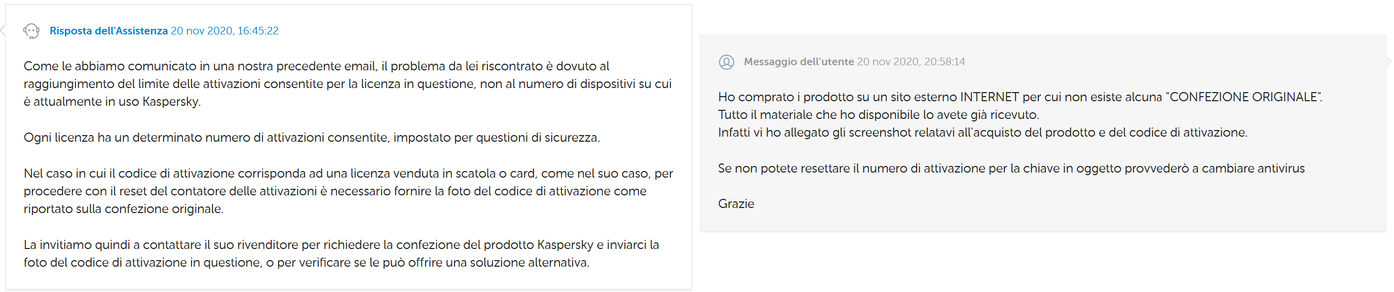Image resolution: width=1394 pixels, height=292 pixels.
Task: Click the "Risposta dell'Assistenza" header
Action: (x=108, y=31)
